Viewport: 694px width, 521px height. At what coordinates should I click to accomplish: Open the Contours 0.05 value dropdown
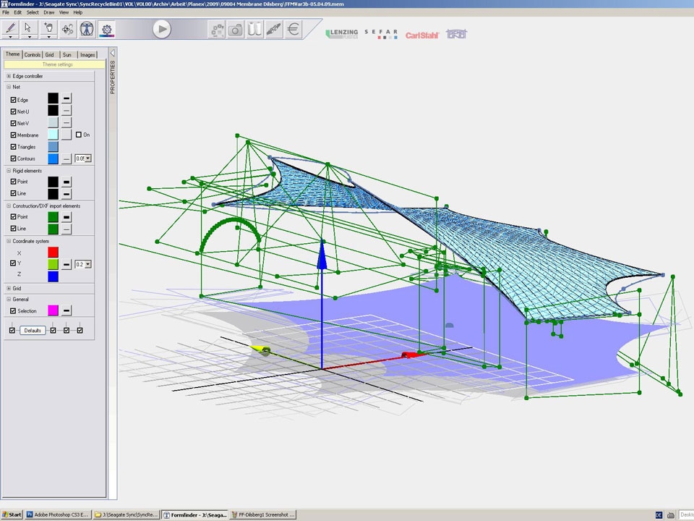(x=88, y=158)
